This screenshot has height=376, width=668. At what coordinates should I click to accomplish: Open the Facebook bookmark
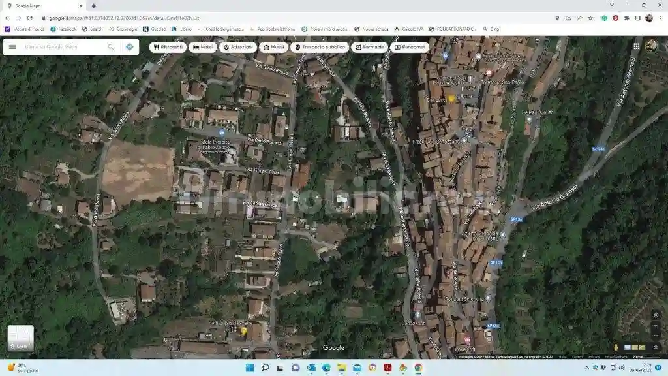coord(63,29)
